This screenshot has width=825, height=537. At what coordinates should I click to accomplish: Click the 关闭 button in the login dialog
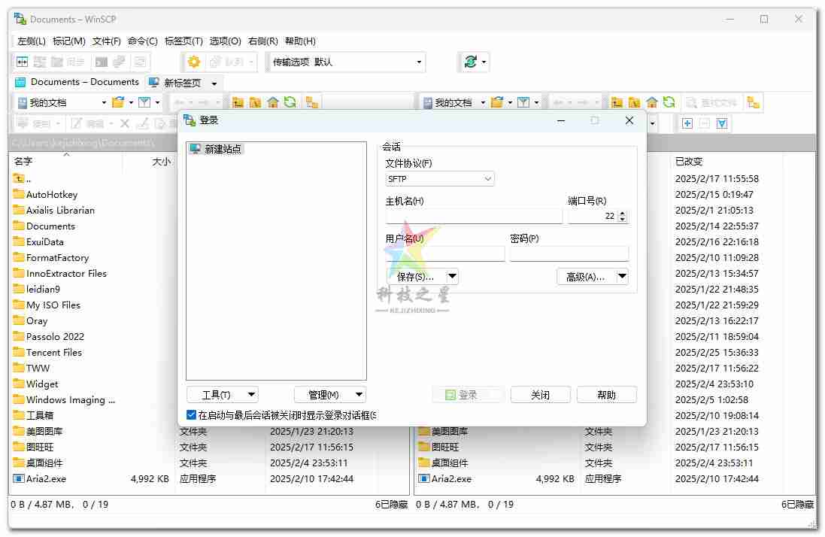click(x=540, y=395)
